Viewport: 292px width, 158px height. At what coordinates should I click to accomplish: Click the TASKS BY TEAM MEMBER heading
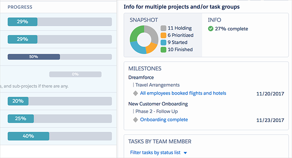(160, 142)
